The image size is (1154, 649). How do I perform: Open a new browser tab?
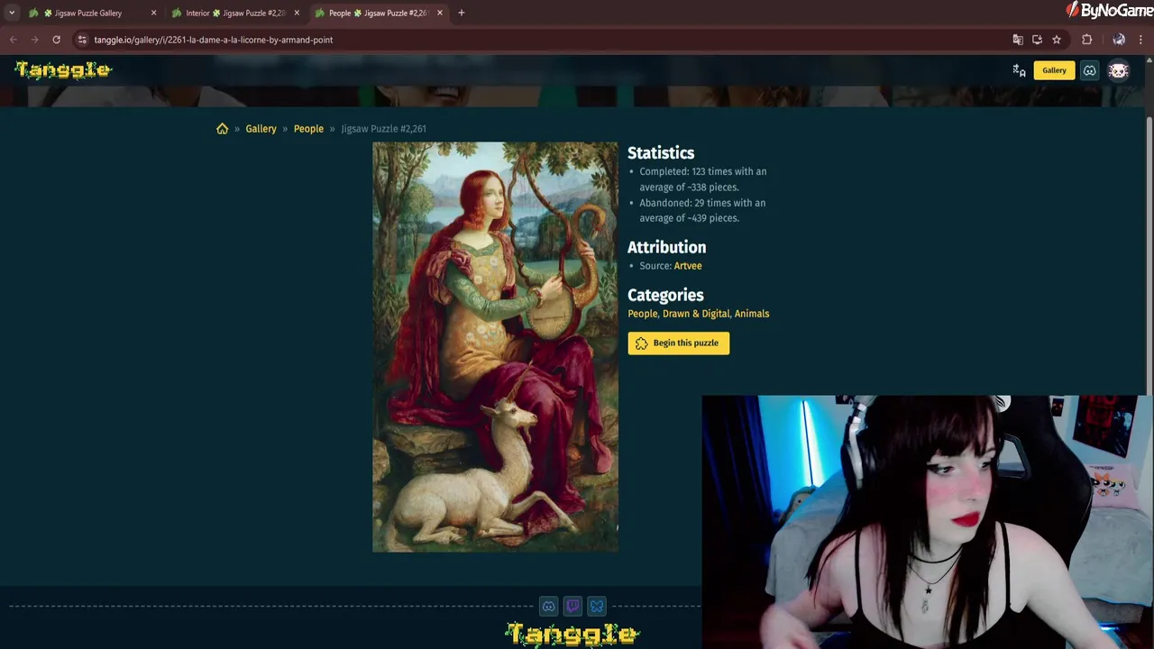pyautogui.click(x=462, y=14)
